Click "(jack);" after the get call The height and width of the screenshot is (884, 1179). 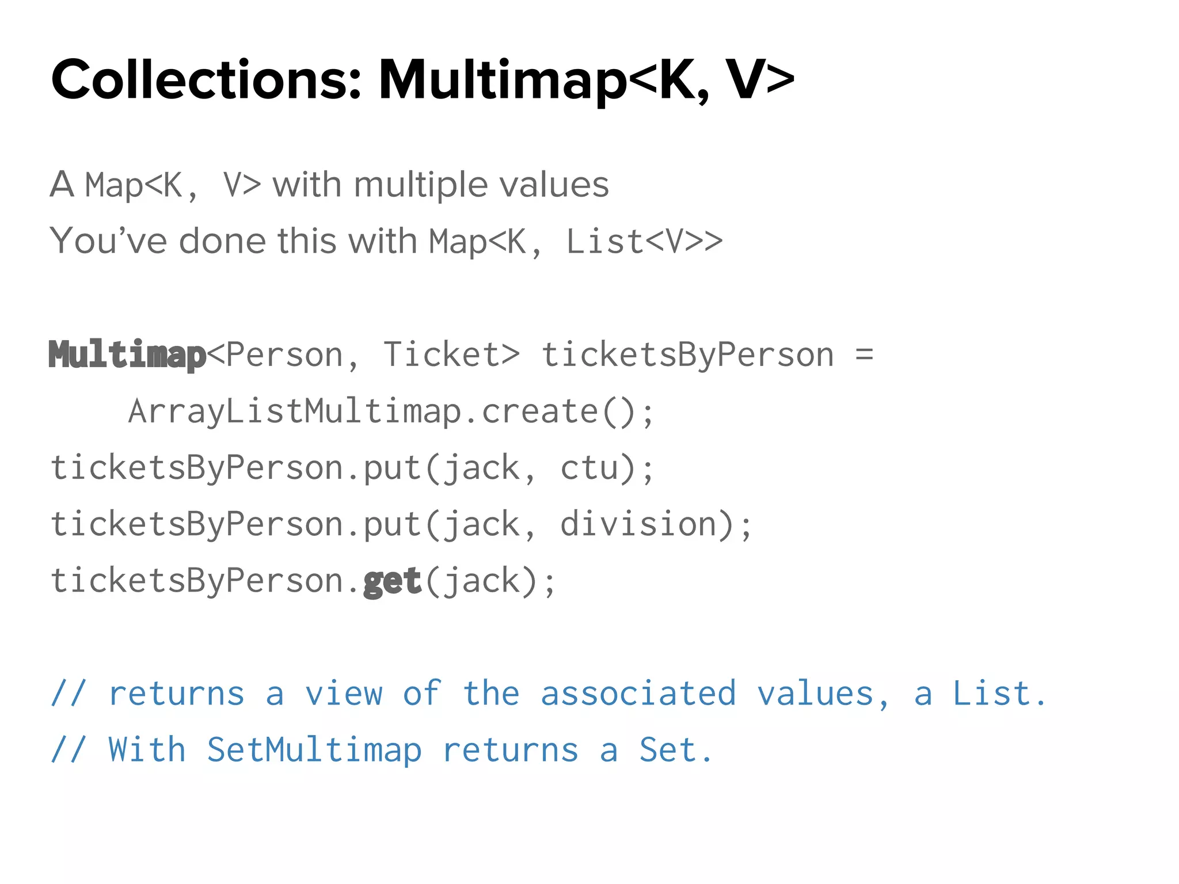click(x=490, y=581)
